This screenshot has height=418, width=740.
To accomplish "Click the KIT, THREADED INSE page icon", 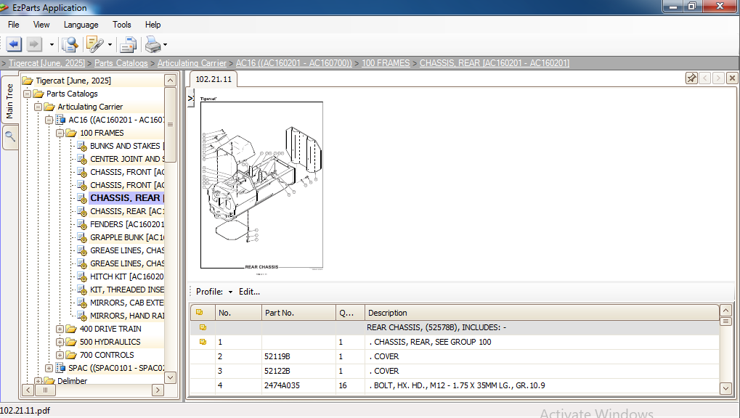I will [x=82, y=290].
